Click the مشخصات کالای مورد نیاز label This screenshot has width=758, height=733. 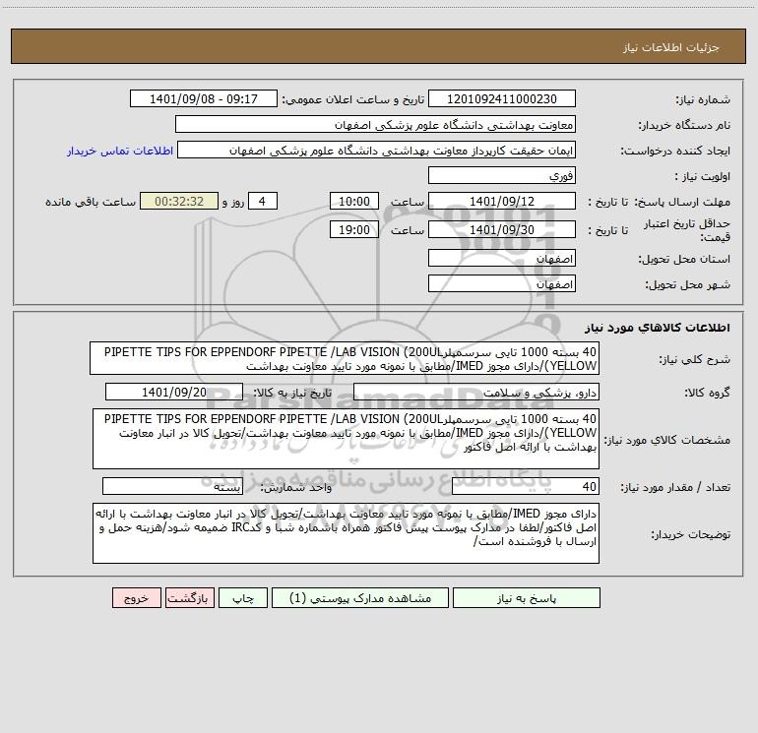tap(667, 440)
